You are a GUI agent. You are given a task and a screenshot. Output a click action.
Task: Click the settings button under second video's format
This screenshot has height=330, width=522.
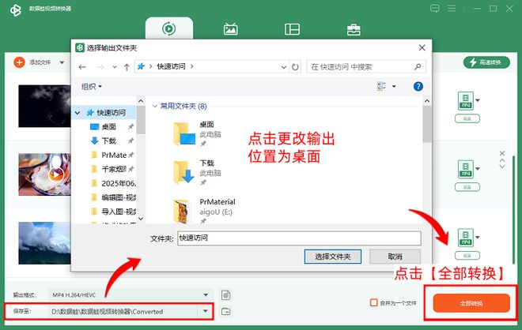pyautogui.click(x=467, y=187)
